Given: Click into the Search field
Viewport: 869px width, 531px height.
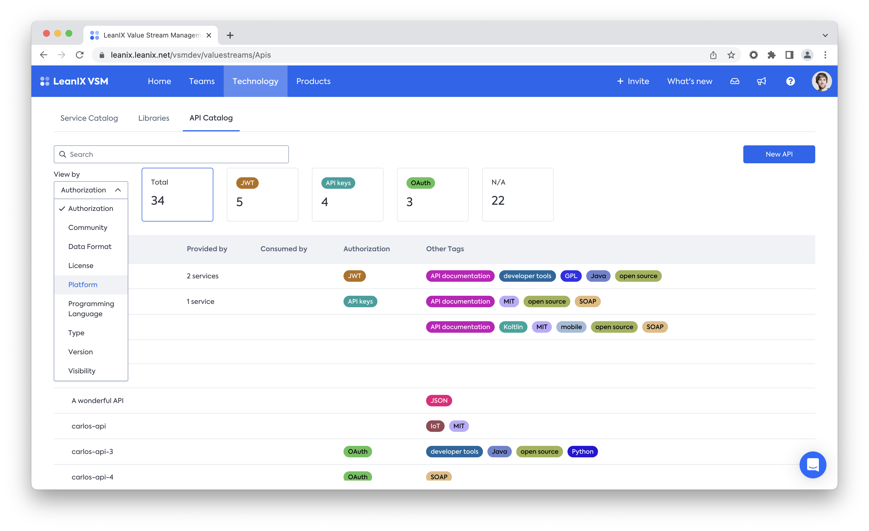Looking at the screenshot, I should (176, 154).
